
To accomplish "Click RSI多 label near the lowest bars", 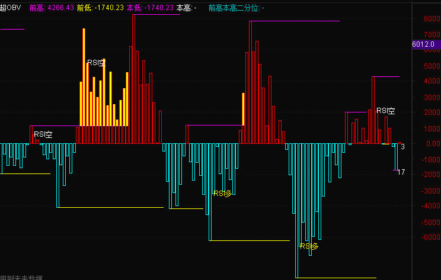I will click(x=309, y=246).
